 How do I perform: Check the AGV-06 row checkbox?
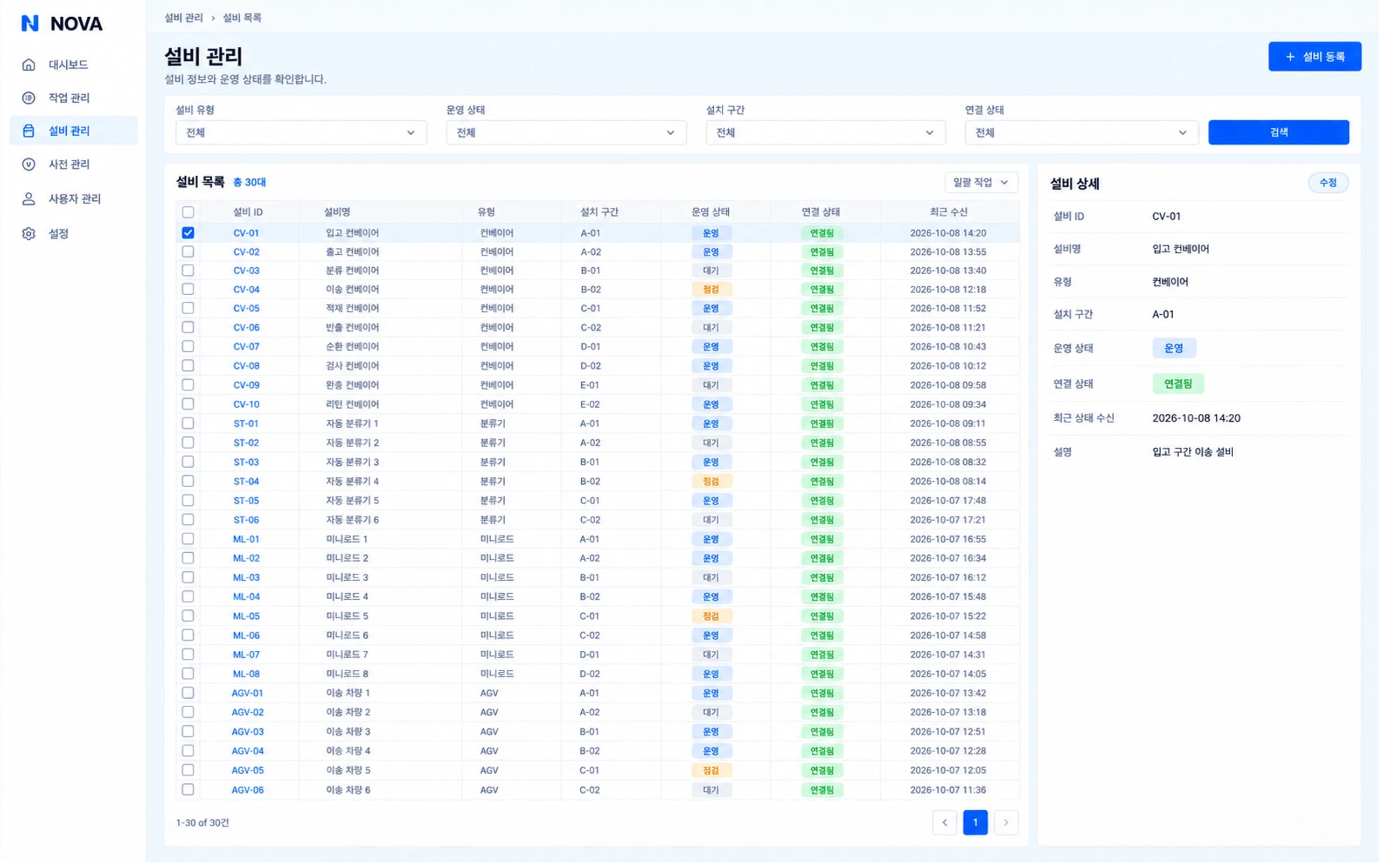point(188,789)
